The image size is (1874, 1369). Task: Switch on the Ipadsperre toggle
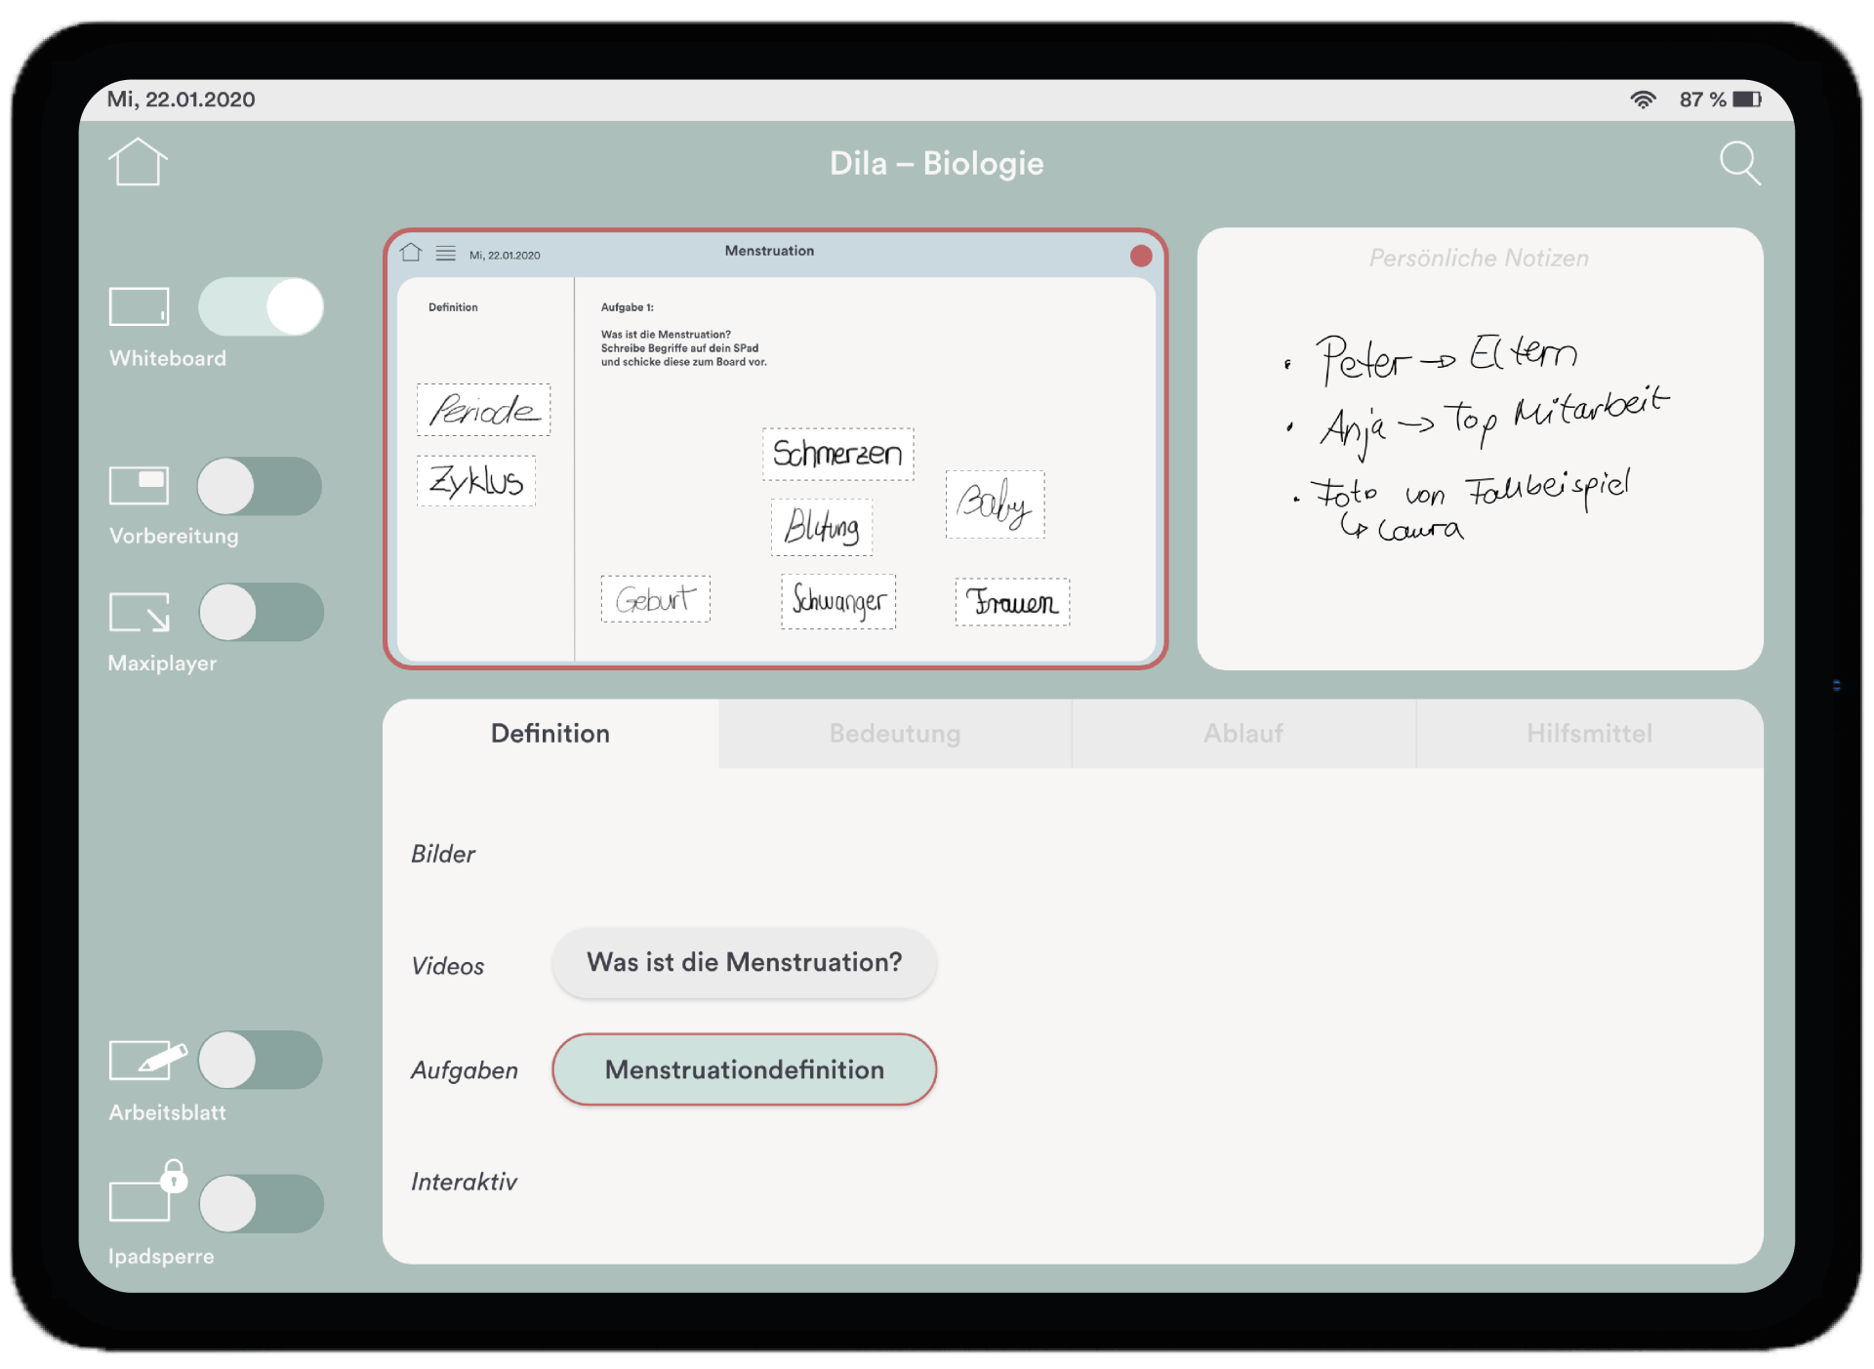[x=261, y=1203]
